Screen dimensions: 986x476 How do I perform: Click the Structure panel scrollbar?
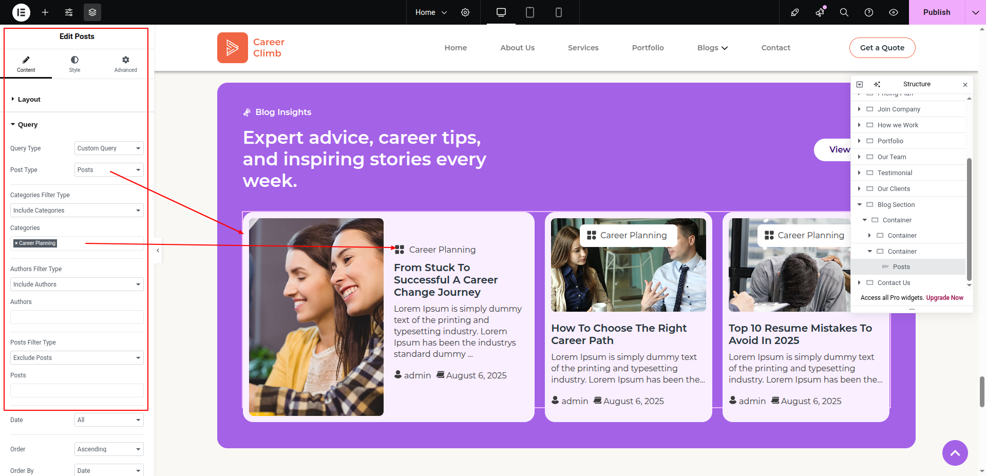click(x=969, y=220)
